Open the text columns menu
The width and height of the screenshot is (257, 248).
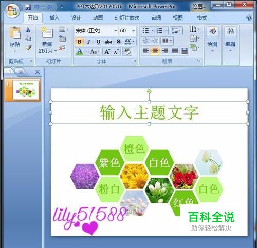(x=167, y=41)
